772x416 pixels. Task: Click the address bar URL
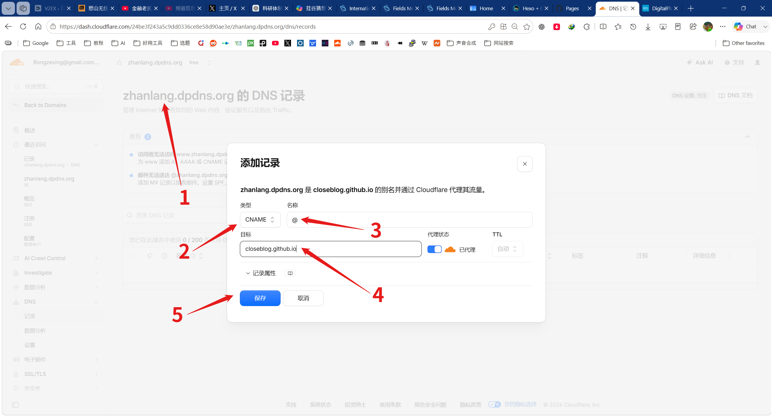click(x=188, y=27)
